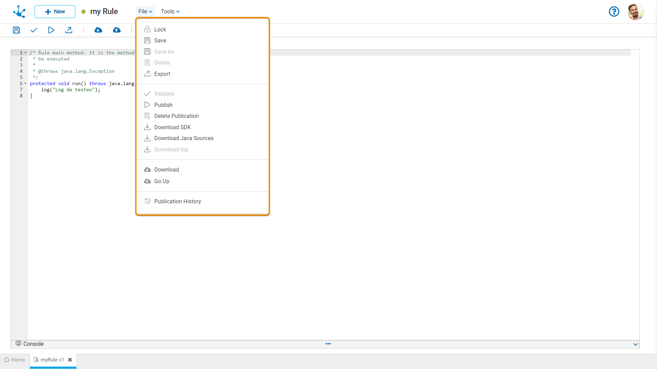Viewport: 657px width, 369px height.
Task: Choose Download Java Sources menu entry
Action: (183, 138)
